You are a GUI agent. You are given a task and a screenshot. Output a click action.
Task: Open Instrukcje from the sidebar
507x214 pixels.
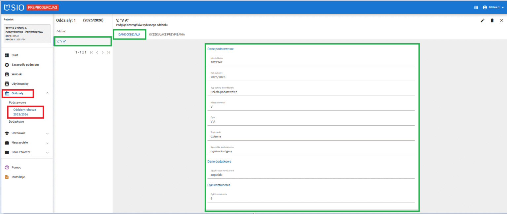coord(18,177)
